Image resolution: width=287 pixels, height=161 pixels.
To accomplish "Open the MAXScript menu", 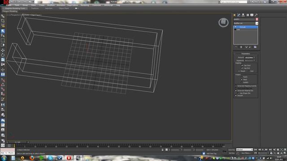I will [x=109, y=5].
